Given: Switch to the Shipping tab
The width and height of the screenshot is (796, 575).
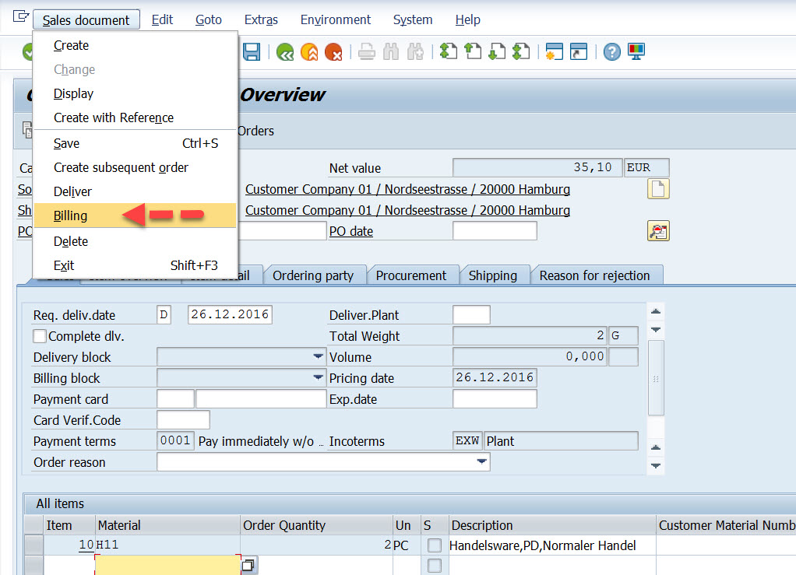Looking at the screenshot, I should (x=495, y=275).
